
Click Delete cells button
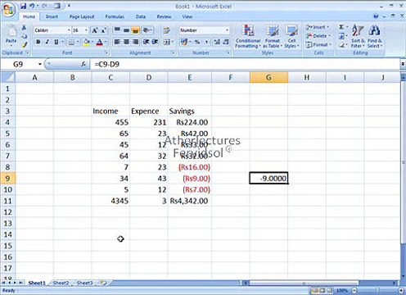318,36
